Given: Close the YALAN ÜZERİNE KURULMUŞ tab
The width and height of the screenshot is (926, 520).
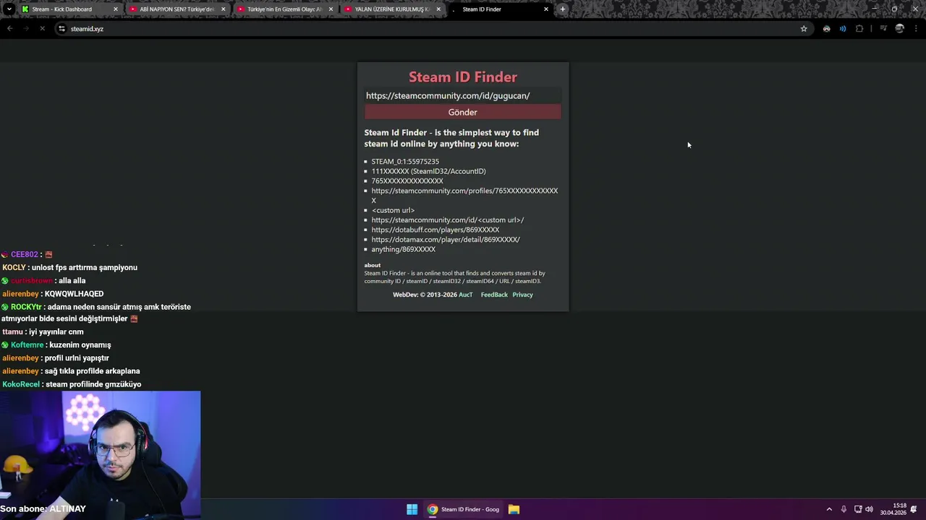Looking at the screenshot, I should 438,9.
